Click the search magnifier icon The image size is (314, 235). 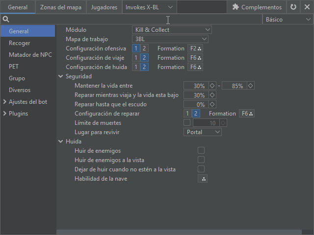point(6,20)
